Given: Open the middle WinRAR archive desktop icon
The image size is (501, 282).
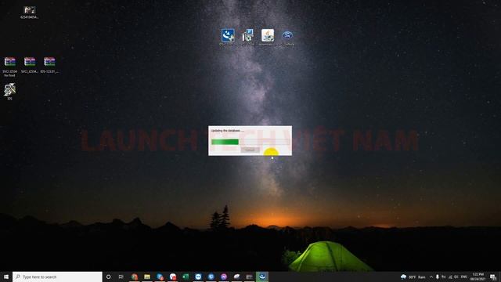Looking at the screenshot, I should [30, 65].
